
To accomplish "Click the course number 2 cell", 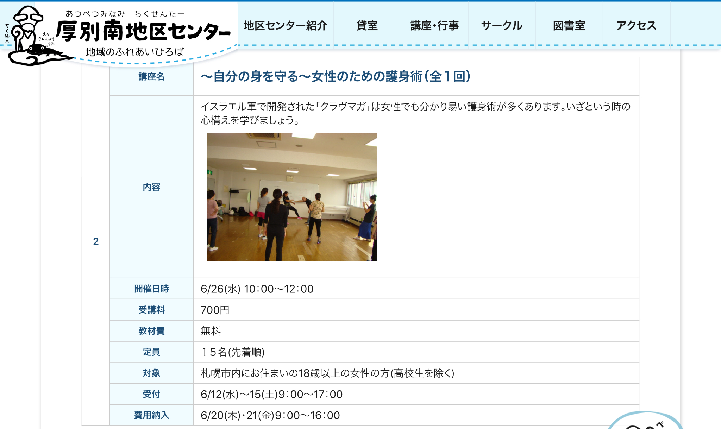I will pos(96,241).
